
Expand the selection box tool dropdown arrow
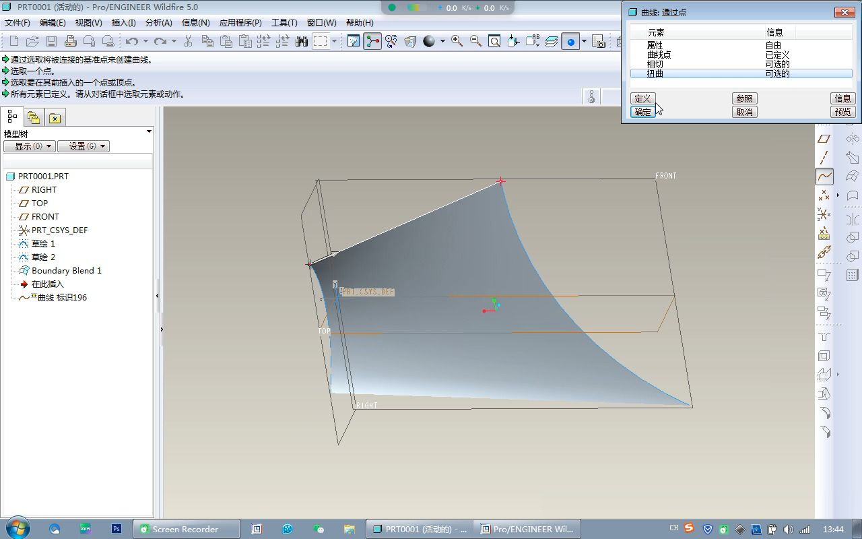click(x=334, y=41)
